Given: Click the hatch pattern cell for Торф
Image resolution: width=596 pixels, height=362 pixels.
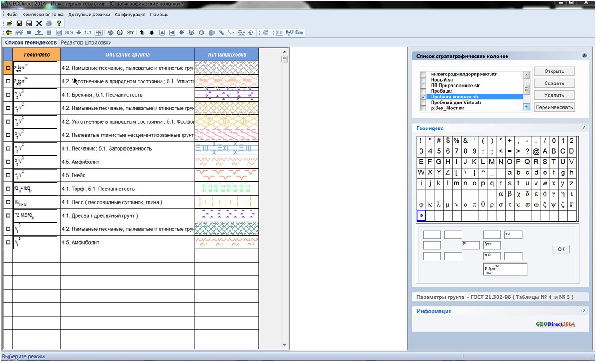Looking at the screenshot, I should (x=226, y=189).
